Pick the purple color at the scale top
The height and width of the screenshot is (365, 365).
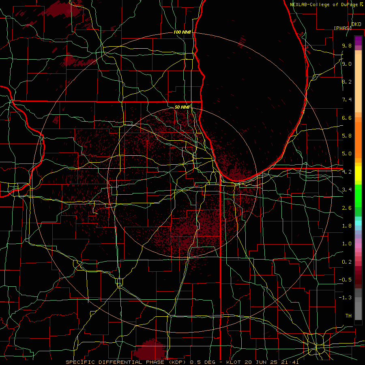(x=358, y=41)
